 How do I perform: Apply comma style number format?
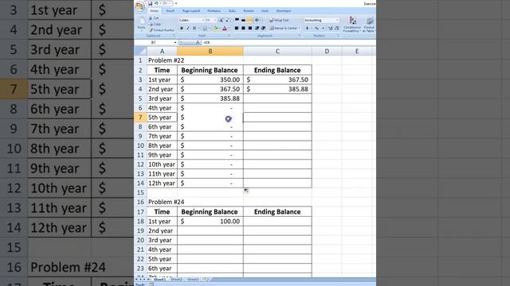pos(323,28)
